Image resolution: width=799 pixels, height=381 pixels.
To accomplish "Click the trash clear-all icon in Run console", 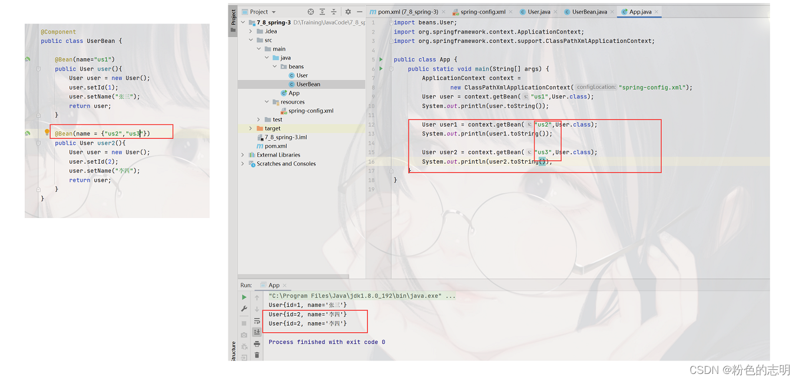I will (257, 355).
